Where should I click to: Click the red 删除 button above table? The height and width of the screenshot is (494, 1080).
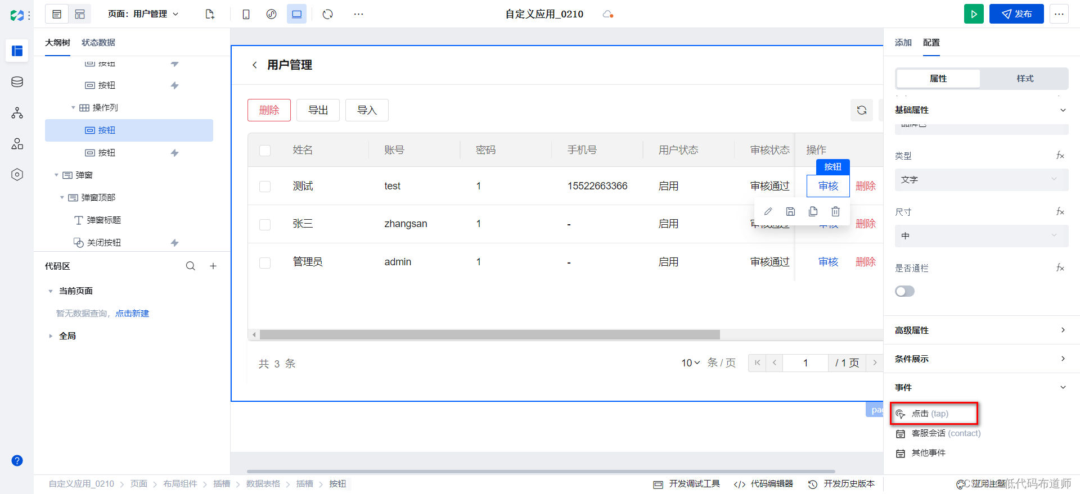(x=269, y=110)
